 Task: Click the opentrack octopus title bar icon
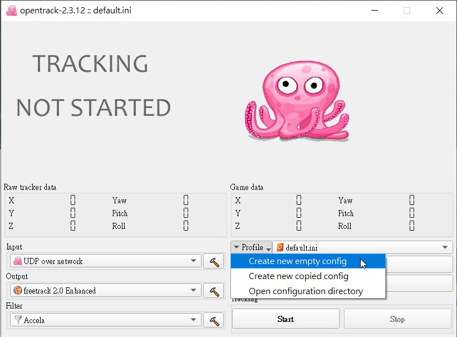12,11
